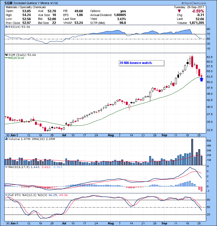Click the red down-triangle change indicator
217x226 pixels.
tap(179, 11)
